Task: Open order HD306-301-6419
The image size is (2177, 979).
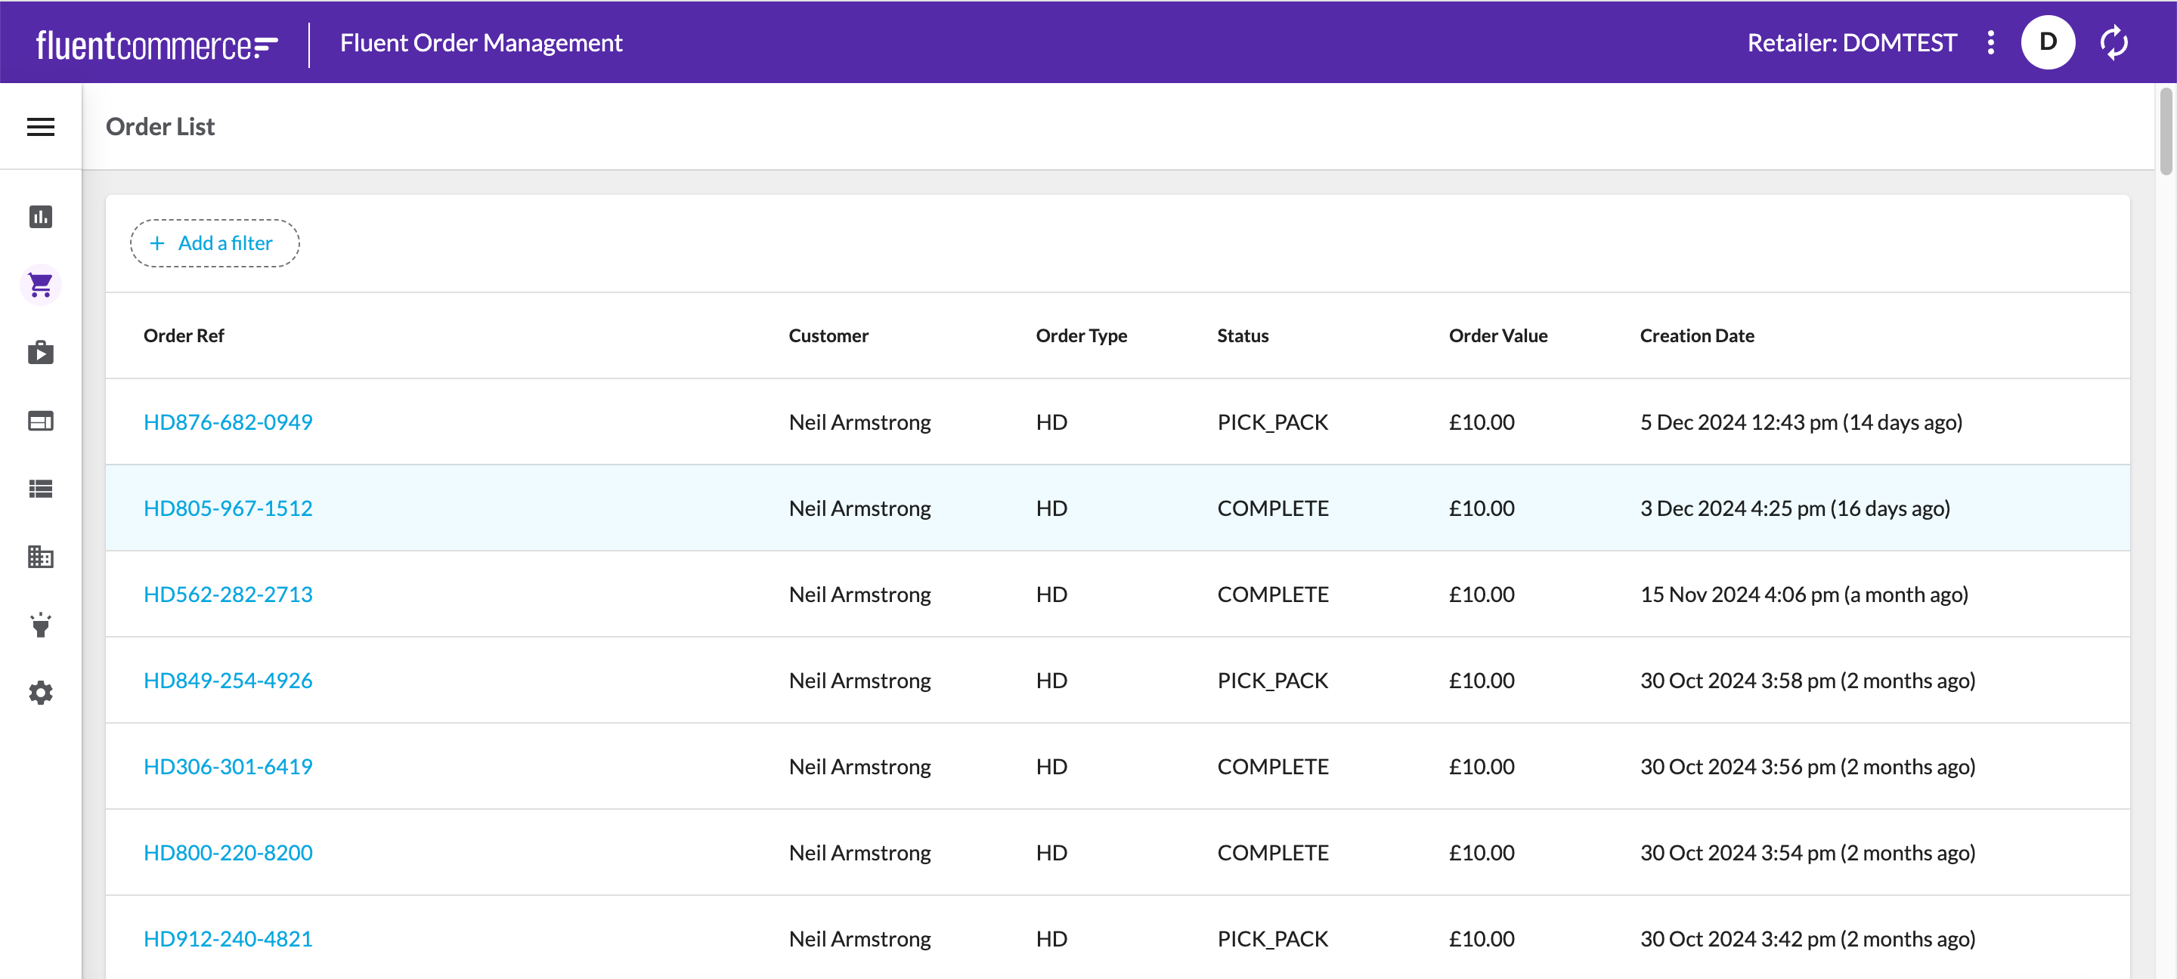Action: (x=228, y=766)
